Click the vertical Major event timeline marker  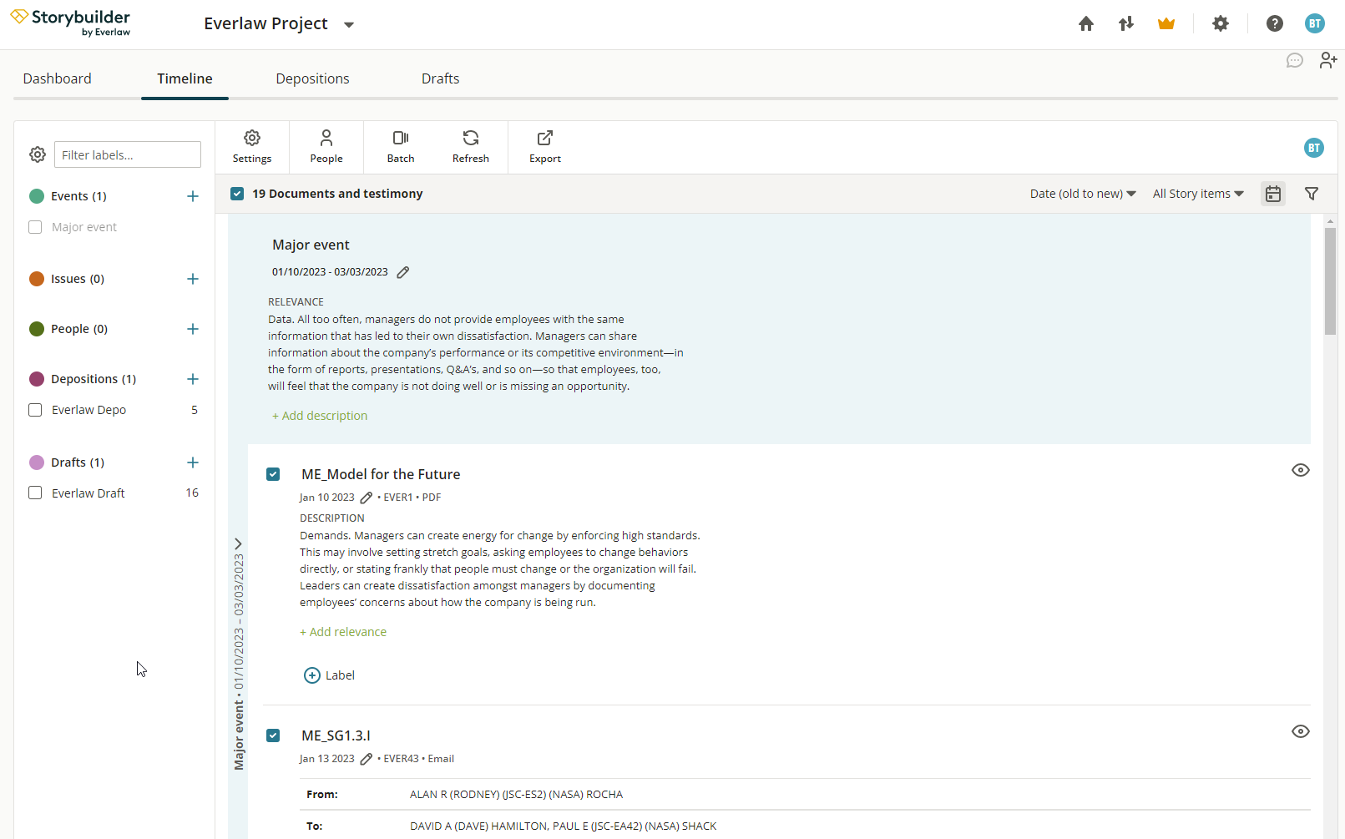tap(239, 662)
